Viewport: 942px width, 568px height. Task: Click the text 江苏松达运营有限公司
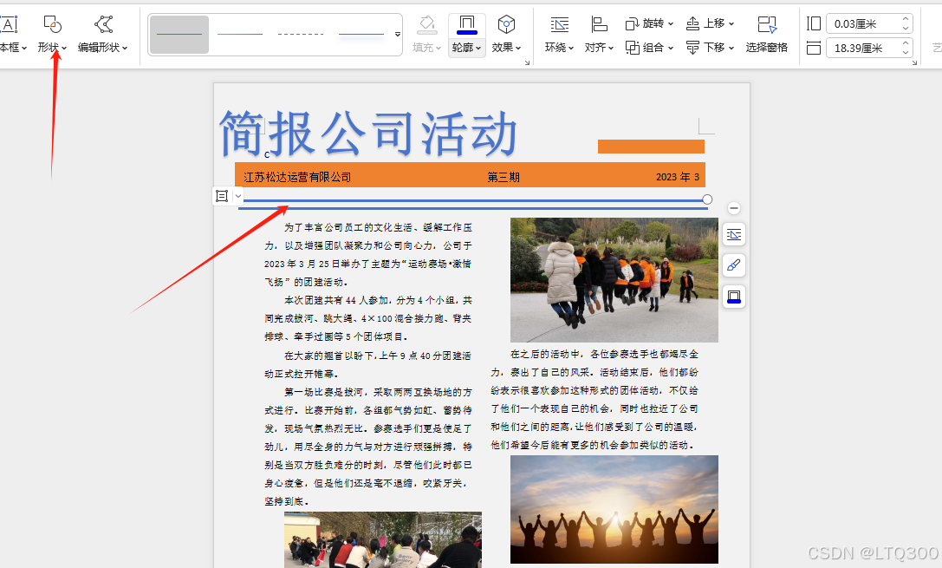tap(297, 177)
